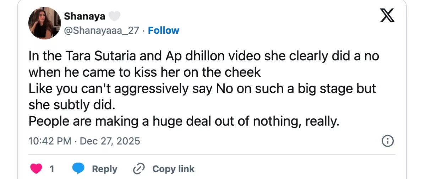This screenshot has width=426, height=179.
Task: Click the white heart emoji beside Shanaya
Action: pyautogui.click(x=115, y=16)
